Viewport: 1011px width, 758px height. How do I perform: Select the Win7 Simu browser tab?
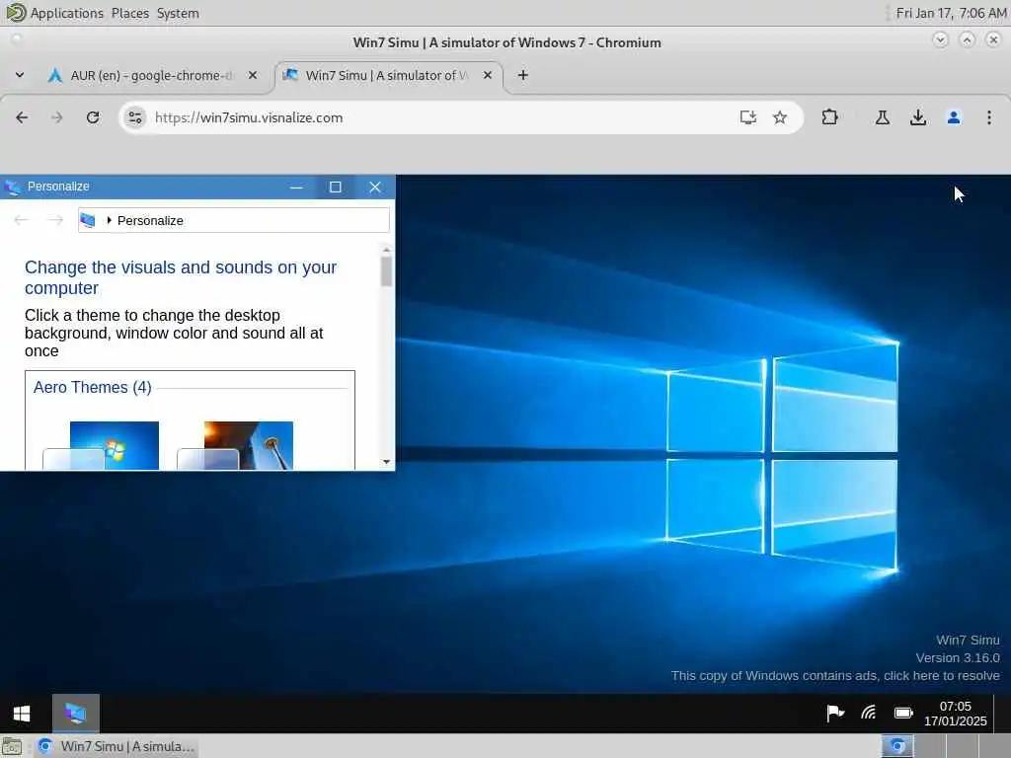pos(387,75)
